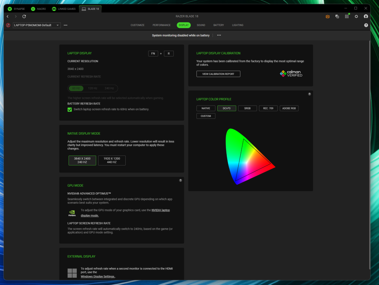Select the Custom color profile

coord(206,116)
